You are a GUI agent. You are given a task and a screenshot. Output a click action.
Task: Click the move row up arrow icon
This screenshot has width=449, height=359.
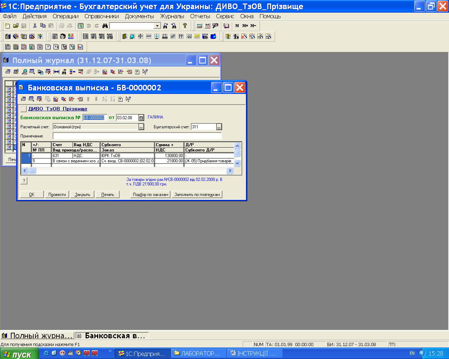(x=88, y=99)
